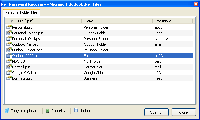Click the MSN Folder name cell

(93, 61)
